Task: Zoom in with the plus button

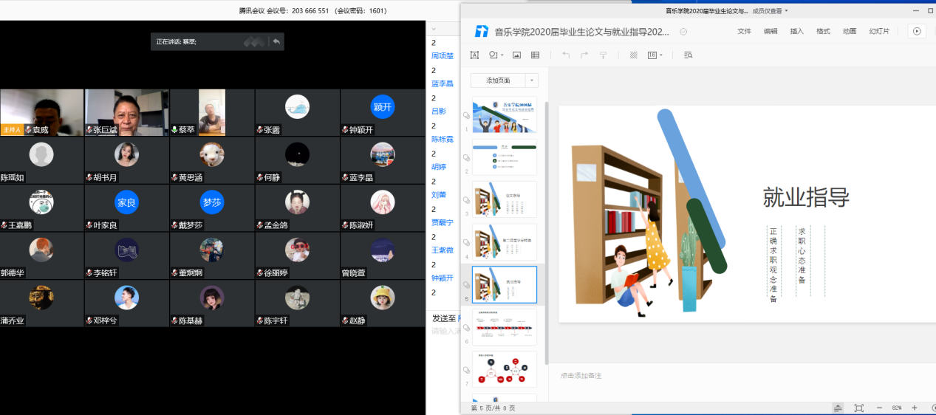Action: (x=914, y=408)
